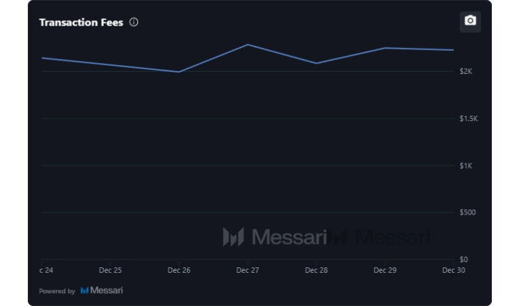
Task: Click the Dec 25 x-axis label
Action: click(111, 270)
